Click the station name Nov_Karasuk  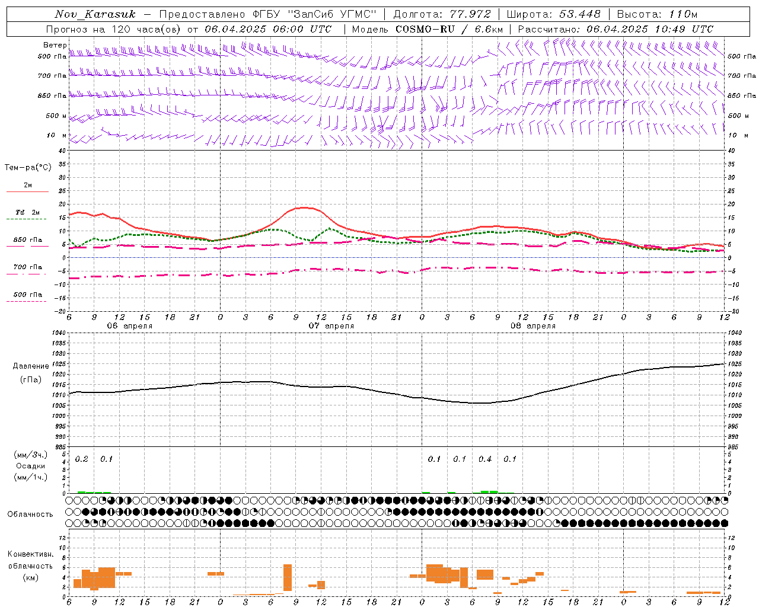pyautogui.click(x=95, y=14)
